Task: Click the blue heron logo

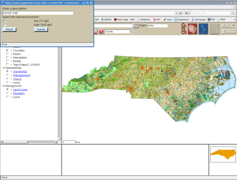Action: tap(203, 29)
